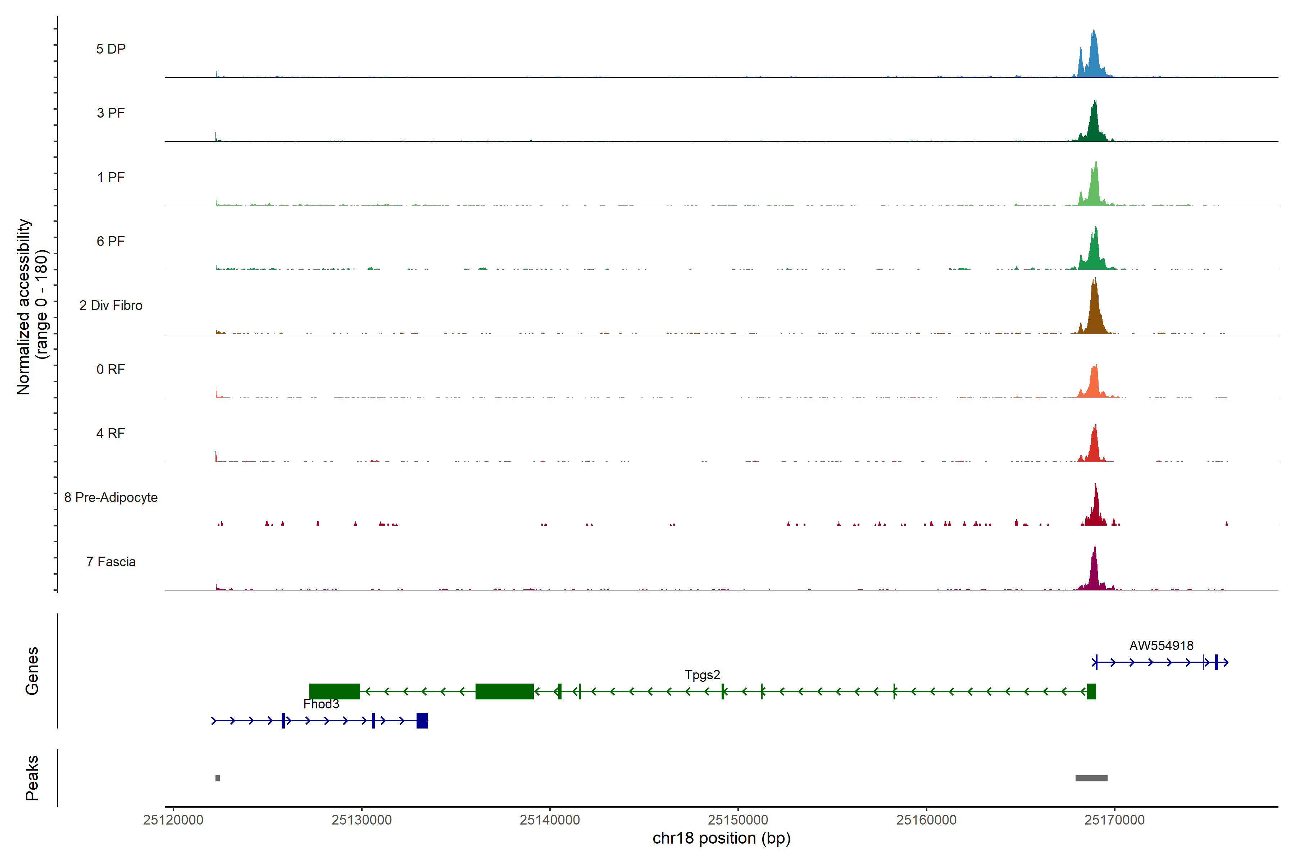Click the 7 Fascia track label
Image resolution: width=1295 pixels, height=863 pixels.
click(111, 561)
